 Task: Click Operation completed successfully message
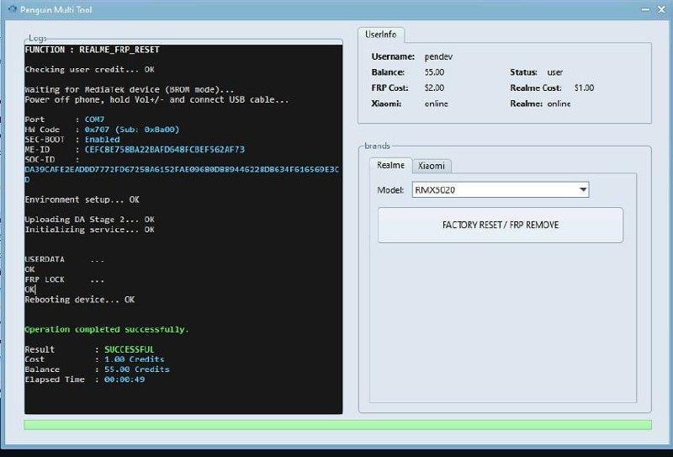click(x=107, y=329)
